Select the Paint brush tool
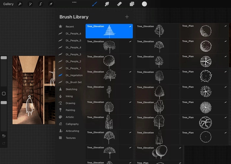The image size is (231, 164). click(x=95, y=4)
